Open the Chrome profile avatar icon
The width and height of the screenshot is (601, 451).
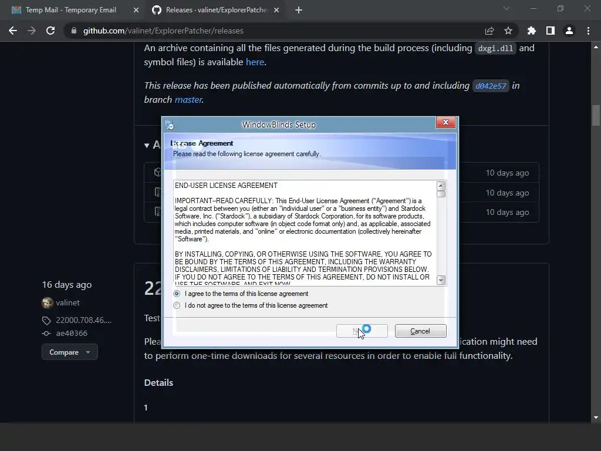point(569,31)
